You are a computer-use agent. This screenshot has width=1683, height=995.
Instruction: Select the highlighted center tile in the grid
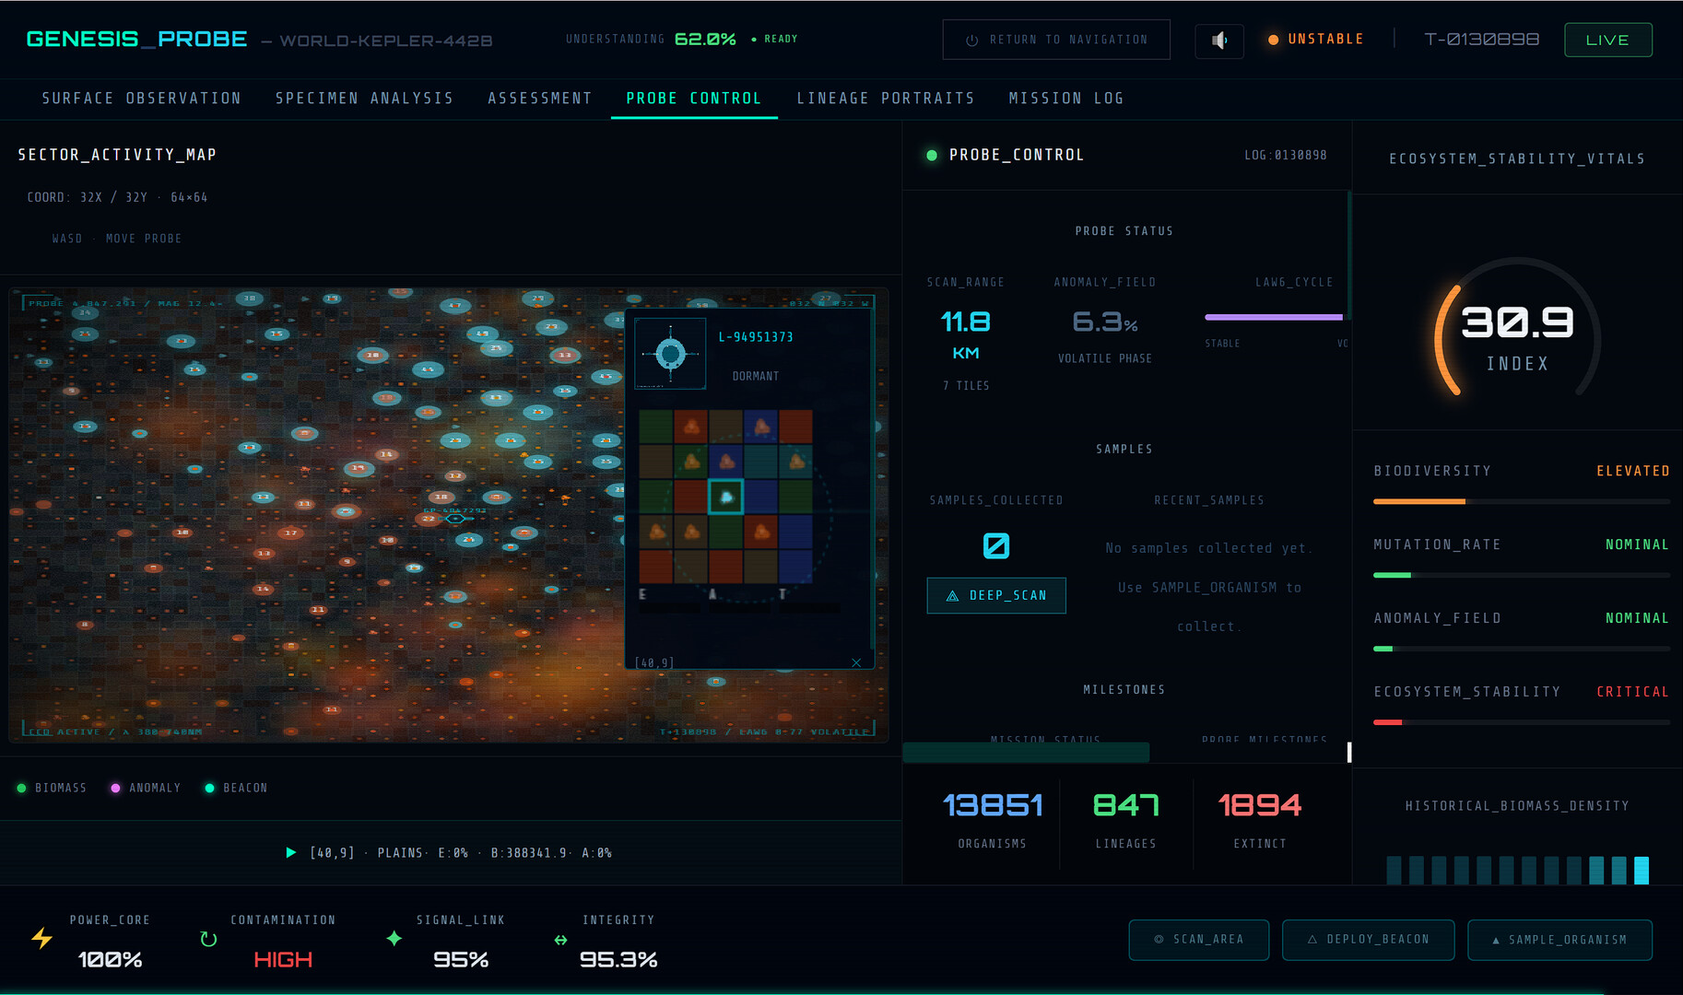coord(725,497)
